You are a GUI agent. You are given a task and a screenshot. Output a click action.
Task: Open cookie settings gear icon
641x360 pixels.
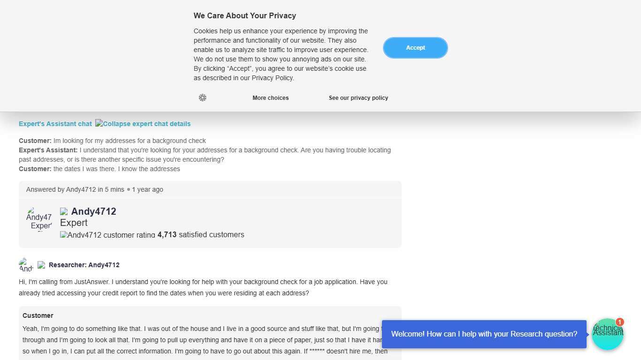[x=203, y=97]
